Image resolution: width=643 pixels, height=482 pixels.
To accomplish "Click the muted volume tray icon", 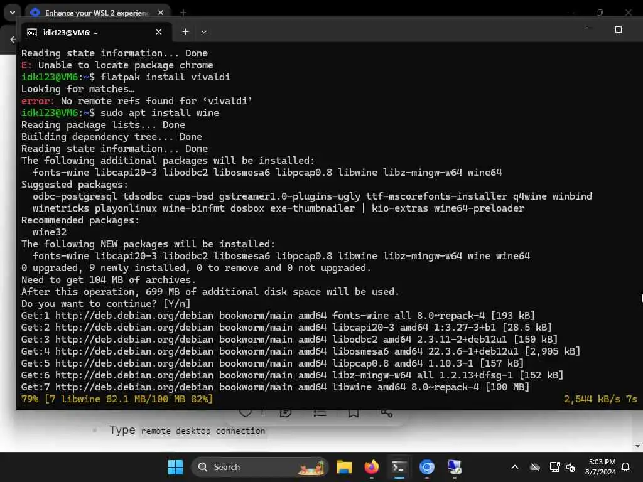I will [571, 467].
